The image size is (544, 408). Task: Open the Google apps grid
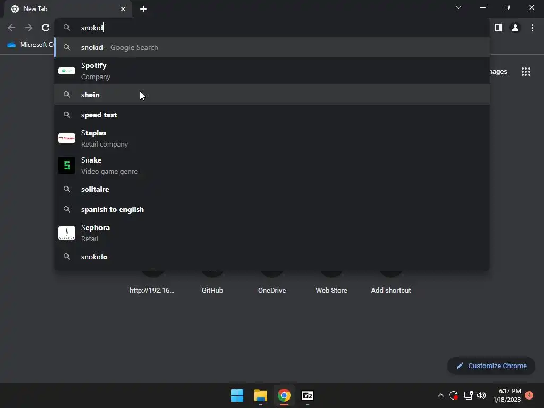[x=526, y=72]
